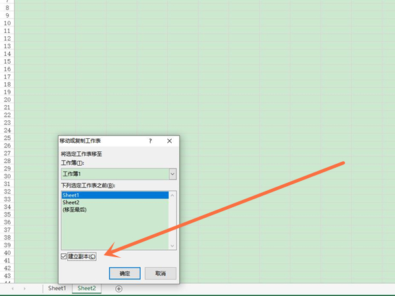Click the dialog help question mark
The width and height of the screenshot is (395, 296).
150,141
